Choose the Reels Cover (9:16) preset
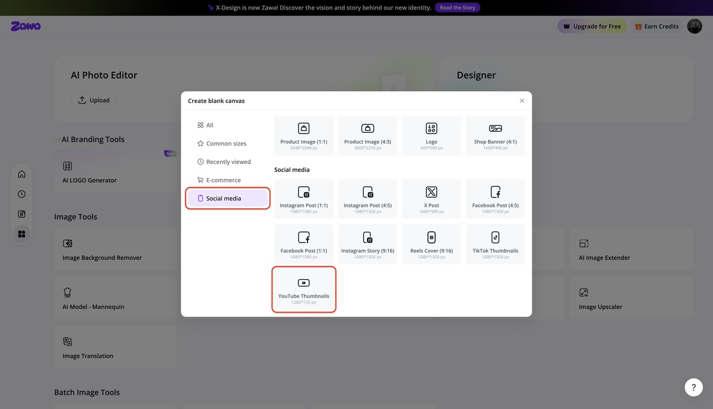 432,244
